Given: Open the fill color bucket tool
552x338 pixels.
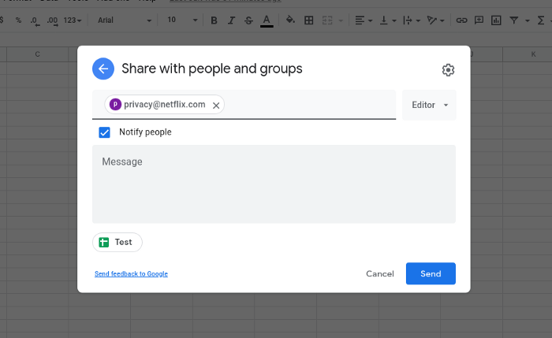Looking at the screenshot, I should pos(290,20).
